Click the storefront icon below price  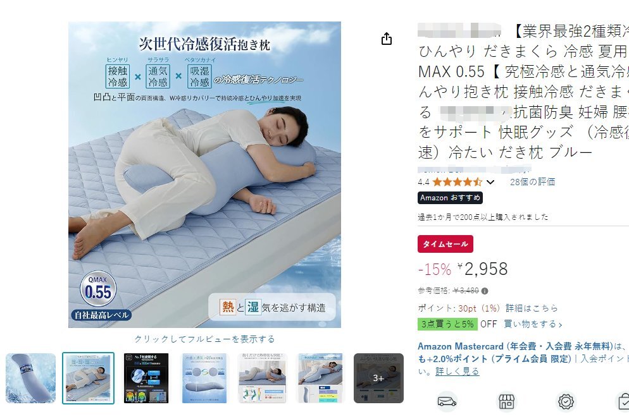click(506, 401)
